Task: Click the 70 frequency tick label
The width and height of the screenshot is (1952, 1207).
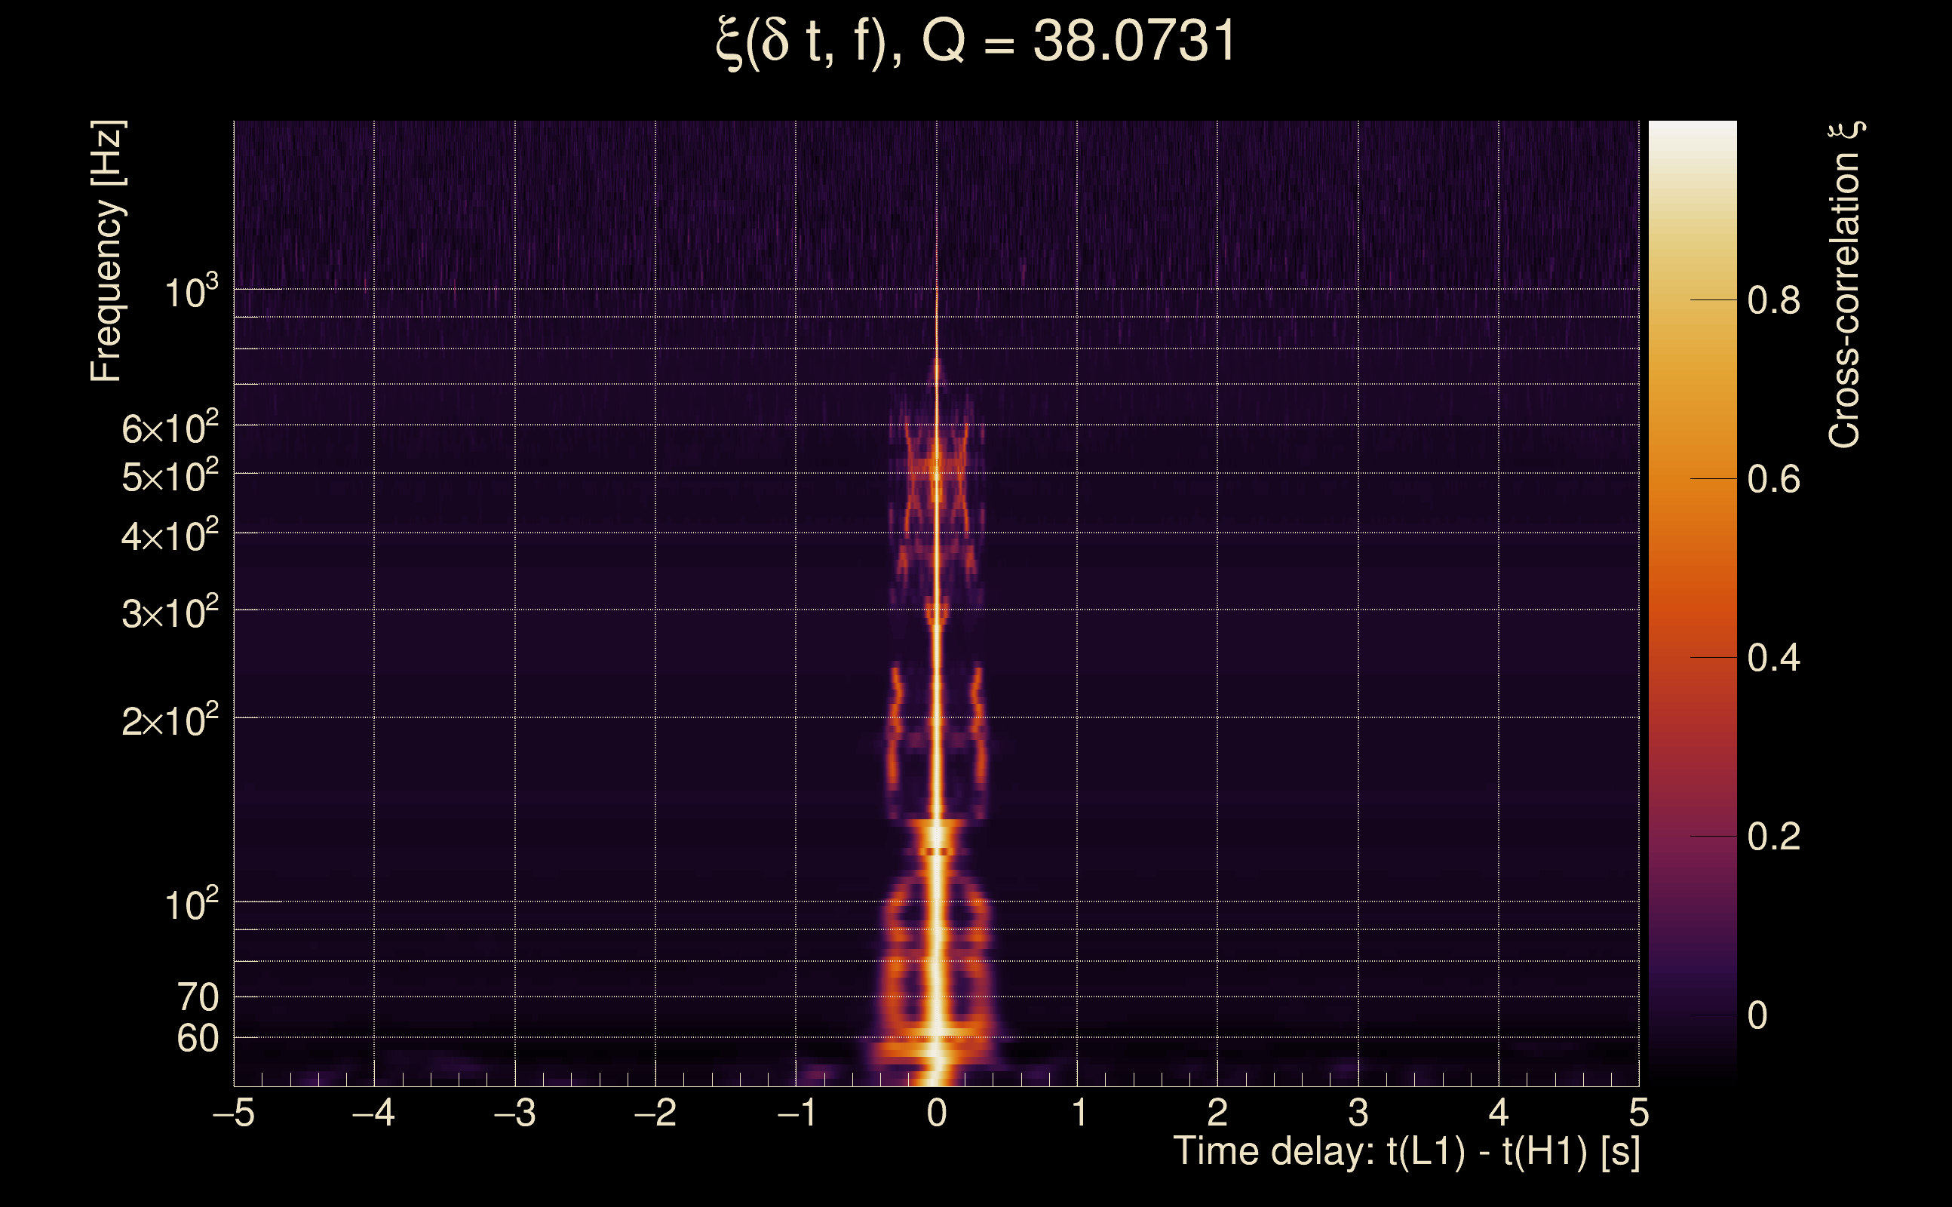Action: point(197,997)
